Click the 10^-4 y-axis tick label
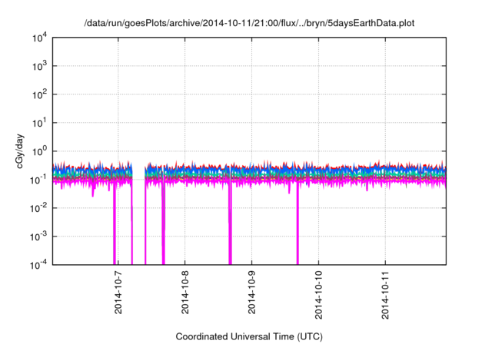The height and width of the screenshot is (344, 492). 39,266
